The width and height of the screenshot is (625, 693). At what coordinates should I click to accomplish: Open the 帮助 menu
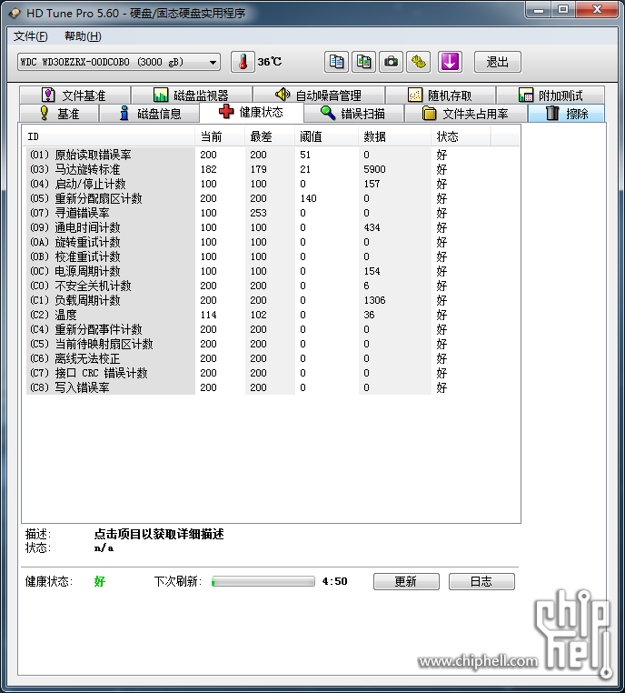(83, 36)
